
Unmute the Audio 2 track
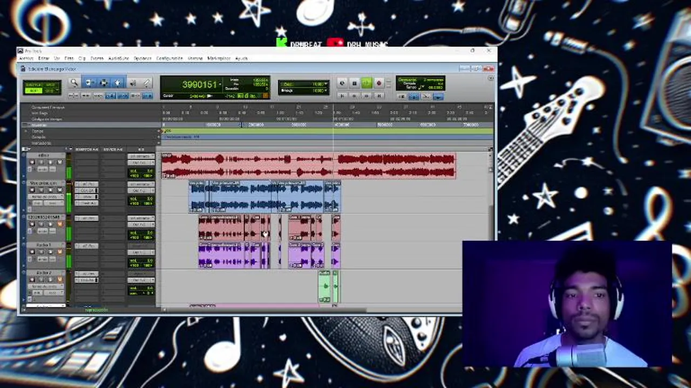pyautogui.click(x=60, y=280)
